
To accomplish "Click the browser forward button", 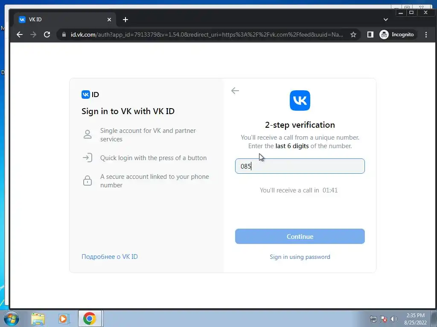I will 33,34.
